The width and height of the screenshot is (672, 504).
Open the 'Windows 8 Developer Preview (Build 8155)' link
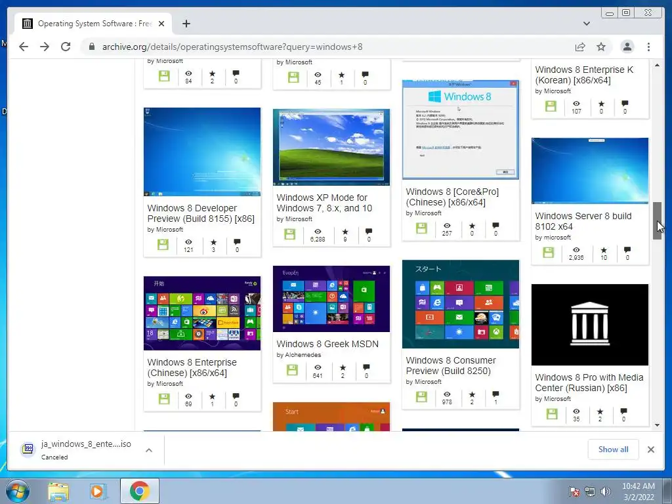[x=201, y=213]
